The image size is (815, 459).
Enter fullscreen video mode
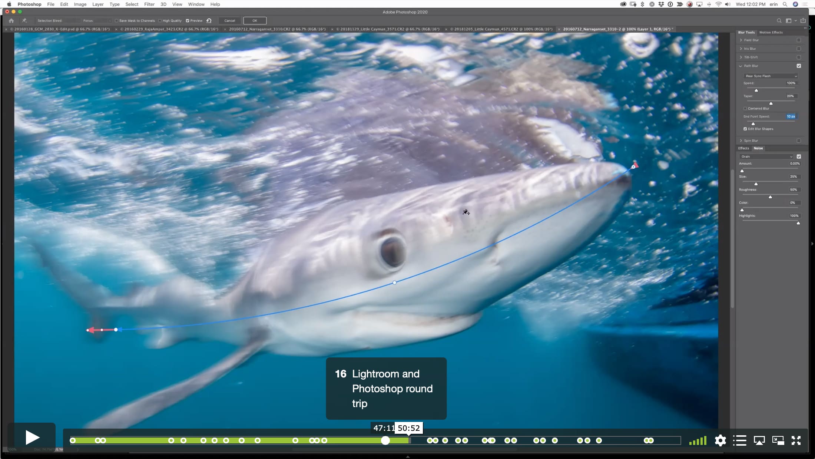(x=796, y=440)
